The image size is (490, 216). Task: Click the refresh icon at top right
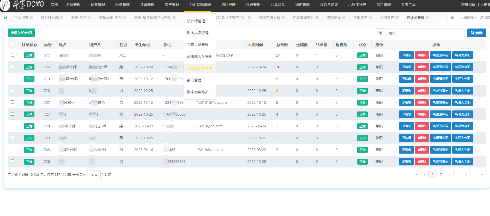coord(482,18)
